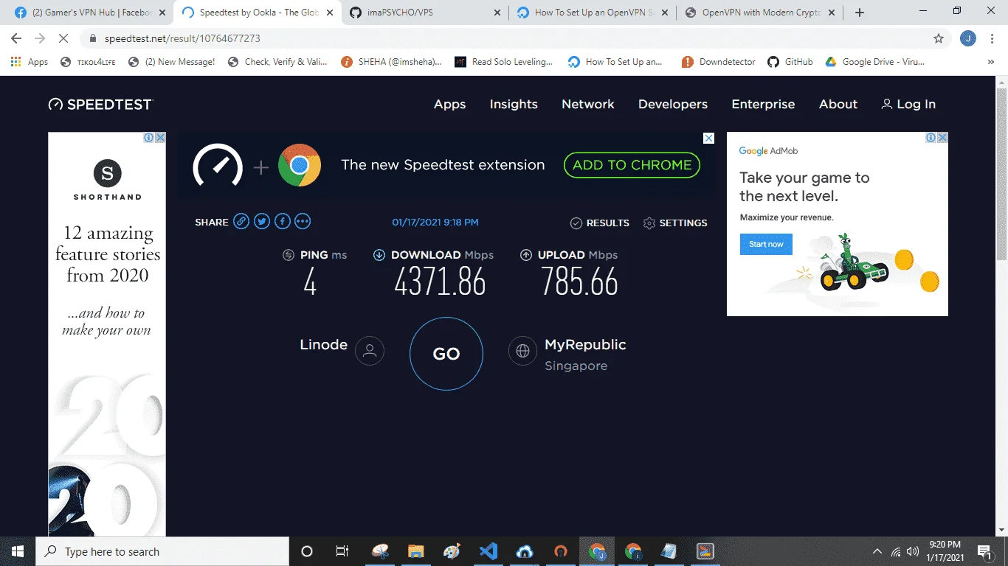
Task: Go back to the previous page
Action: 16,38
